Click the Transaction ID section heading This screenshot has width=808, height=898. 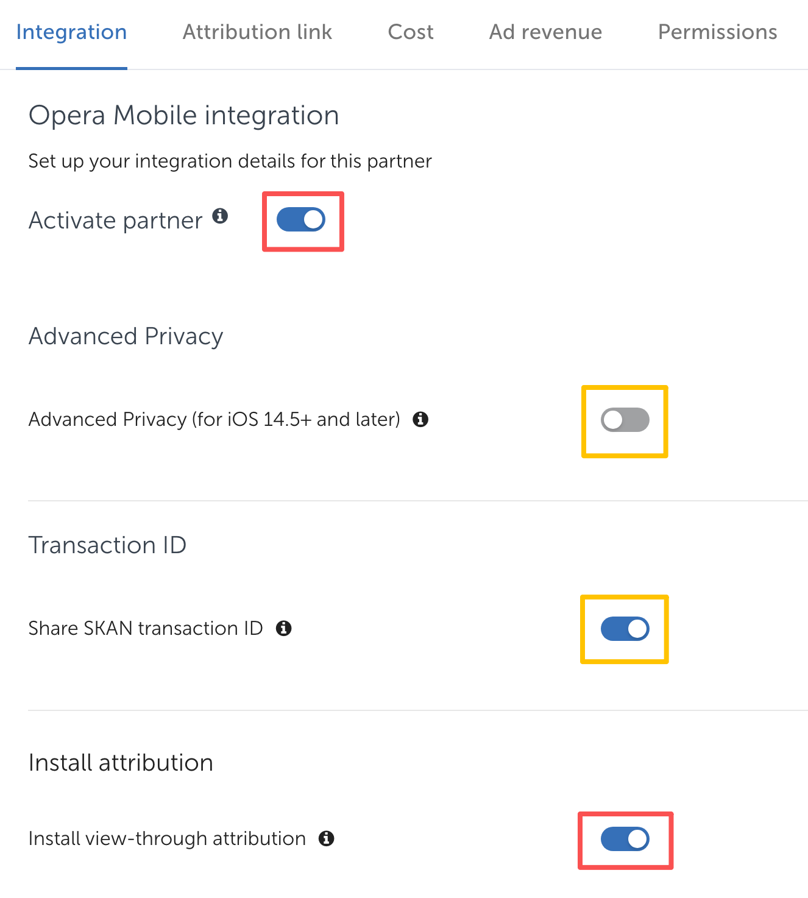click(x=107, y=545)
